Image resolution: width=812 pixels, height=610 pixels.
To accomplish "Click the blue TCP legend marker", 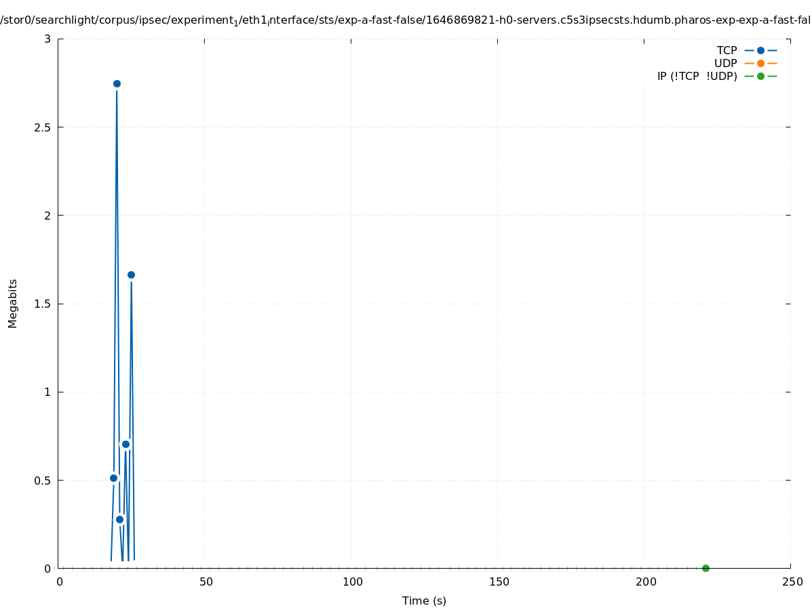I will pos(760,51).
